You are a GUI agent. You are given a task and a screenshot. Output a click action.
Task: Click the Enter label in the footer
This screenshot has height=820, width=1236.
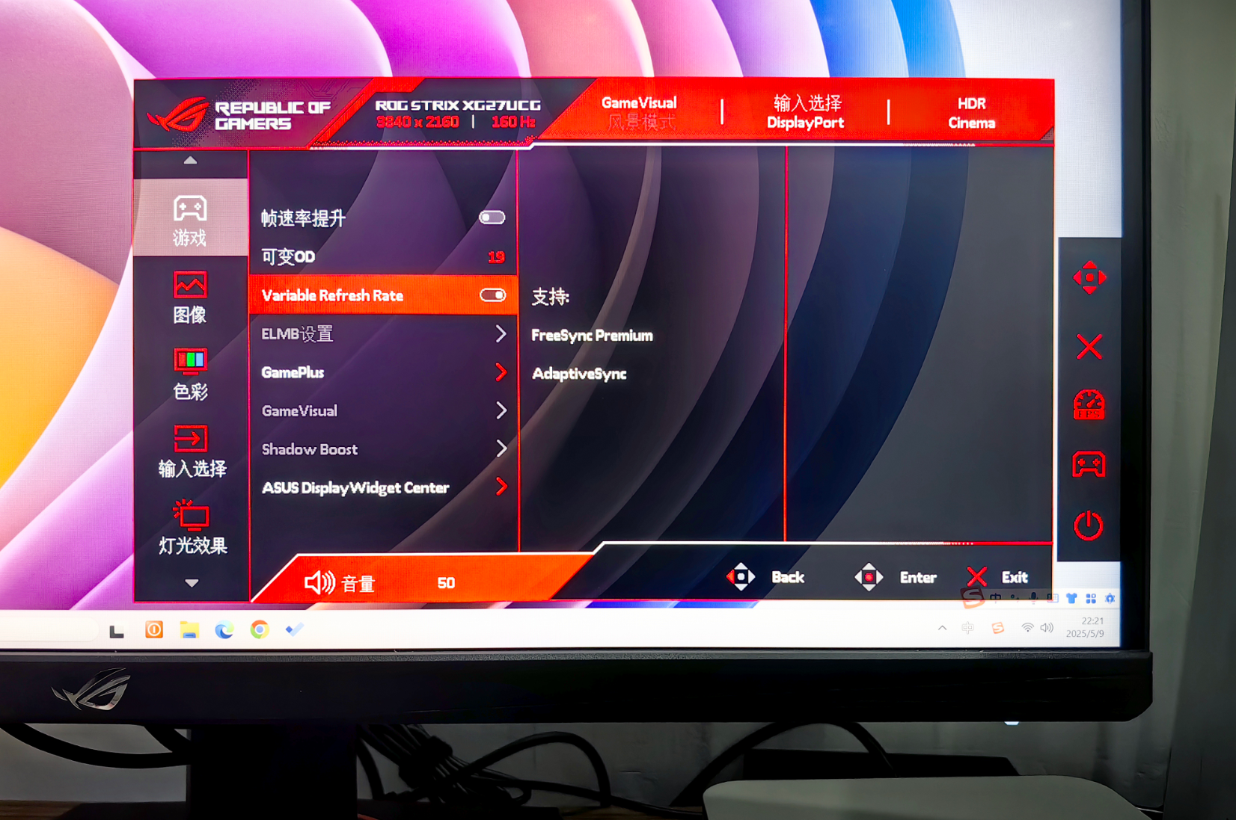918,577
